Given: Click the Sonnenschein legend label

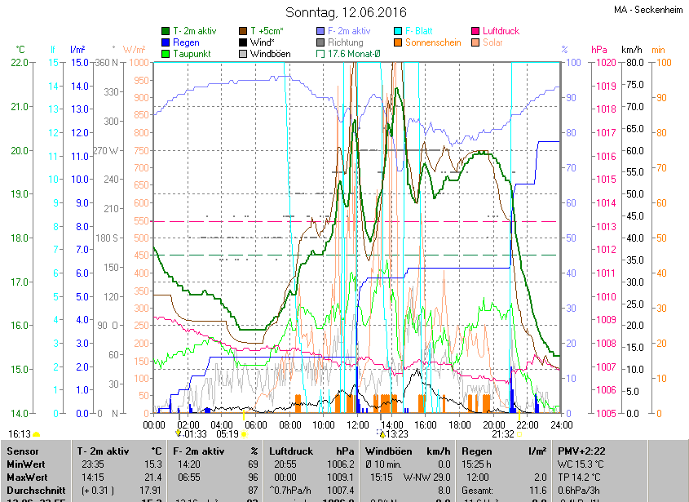Looking at the screenshot, I should (x=433, y=42).
